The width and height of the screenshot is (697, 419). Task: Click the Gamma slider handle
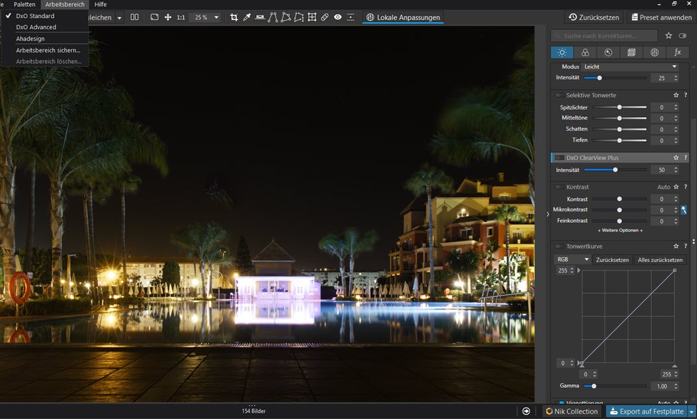594,386
